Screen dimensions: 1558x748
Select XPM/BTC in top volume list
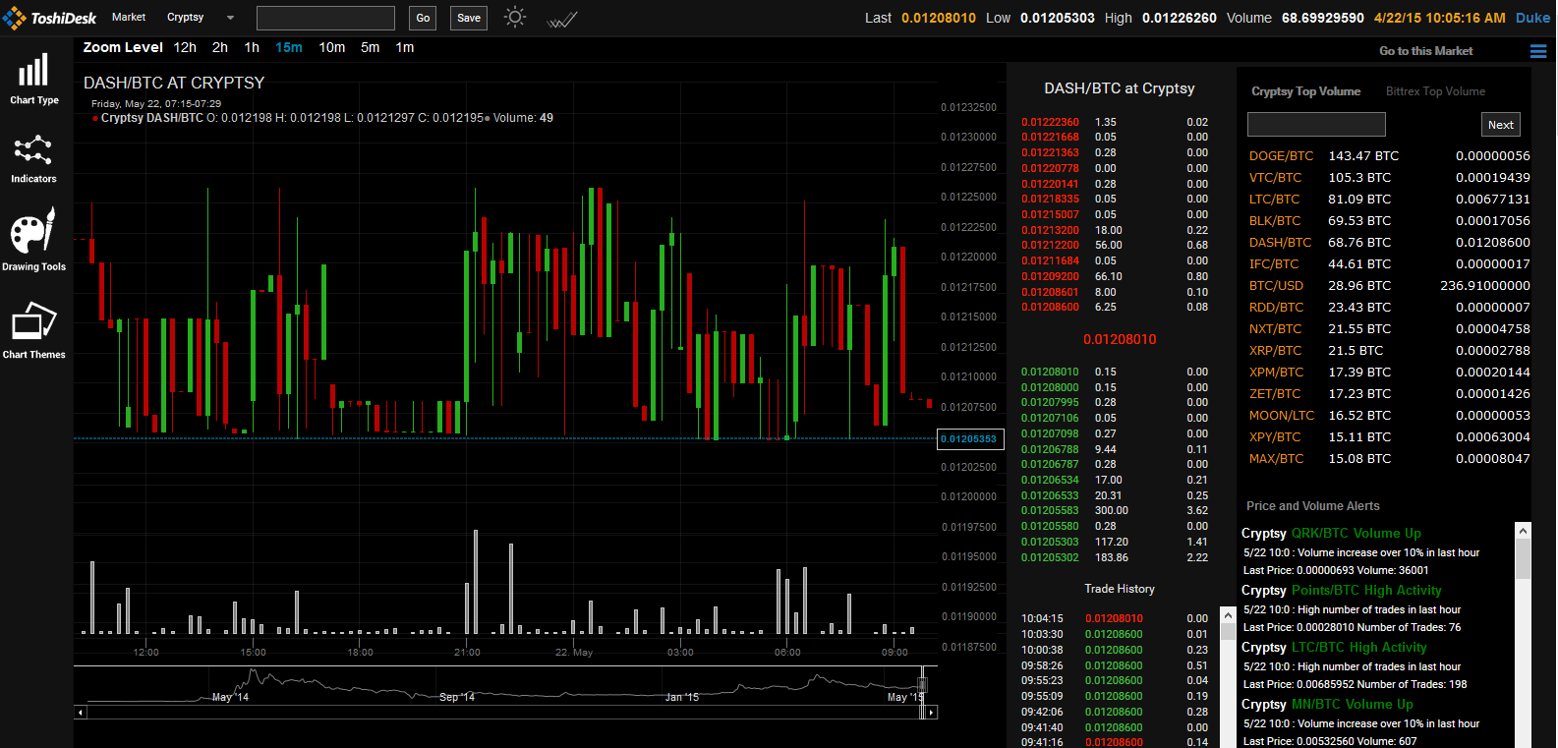coord(1276,373)
